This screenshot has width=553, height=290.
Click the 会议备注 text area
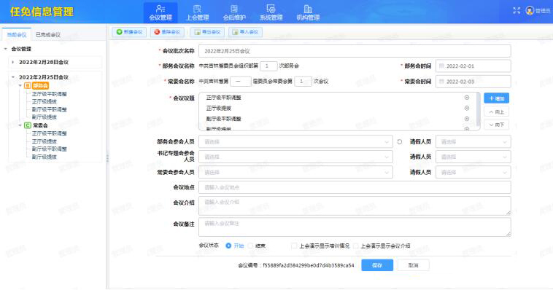[x=355, y=227]
